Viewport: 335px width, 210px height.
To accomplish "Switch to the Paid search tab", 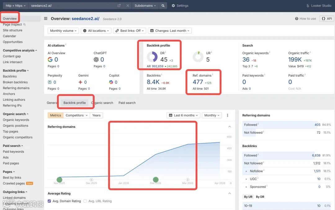I will pyautogui.click(x=127, y=103).
